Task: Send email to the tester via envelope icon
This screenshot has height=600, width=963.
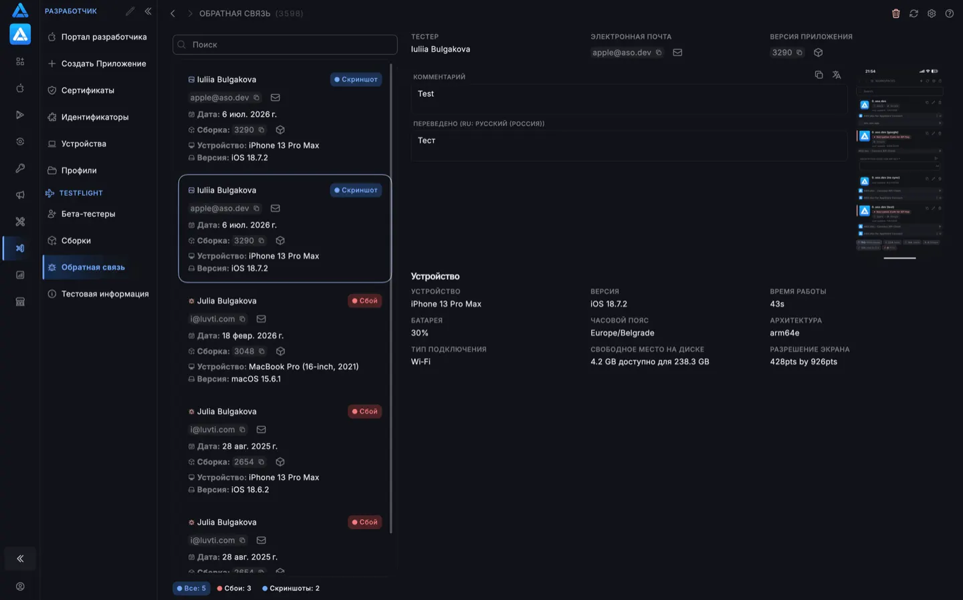Action: [677, 52]
